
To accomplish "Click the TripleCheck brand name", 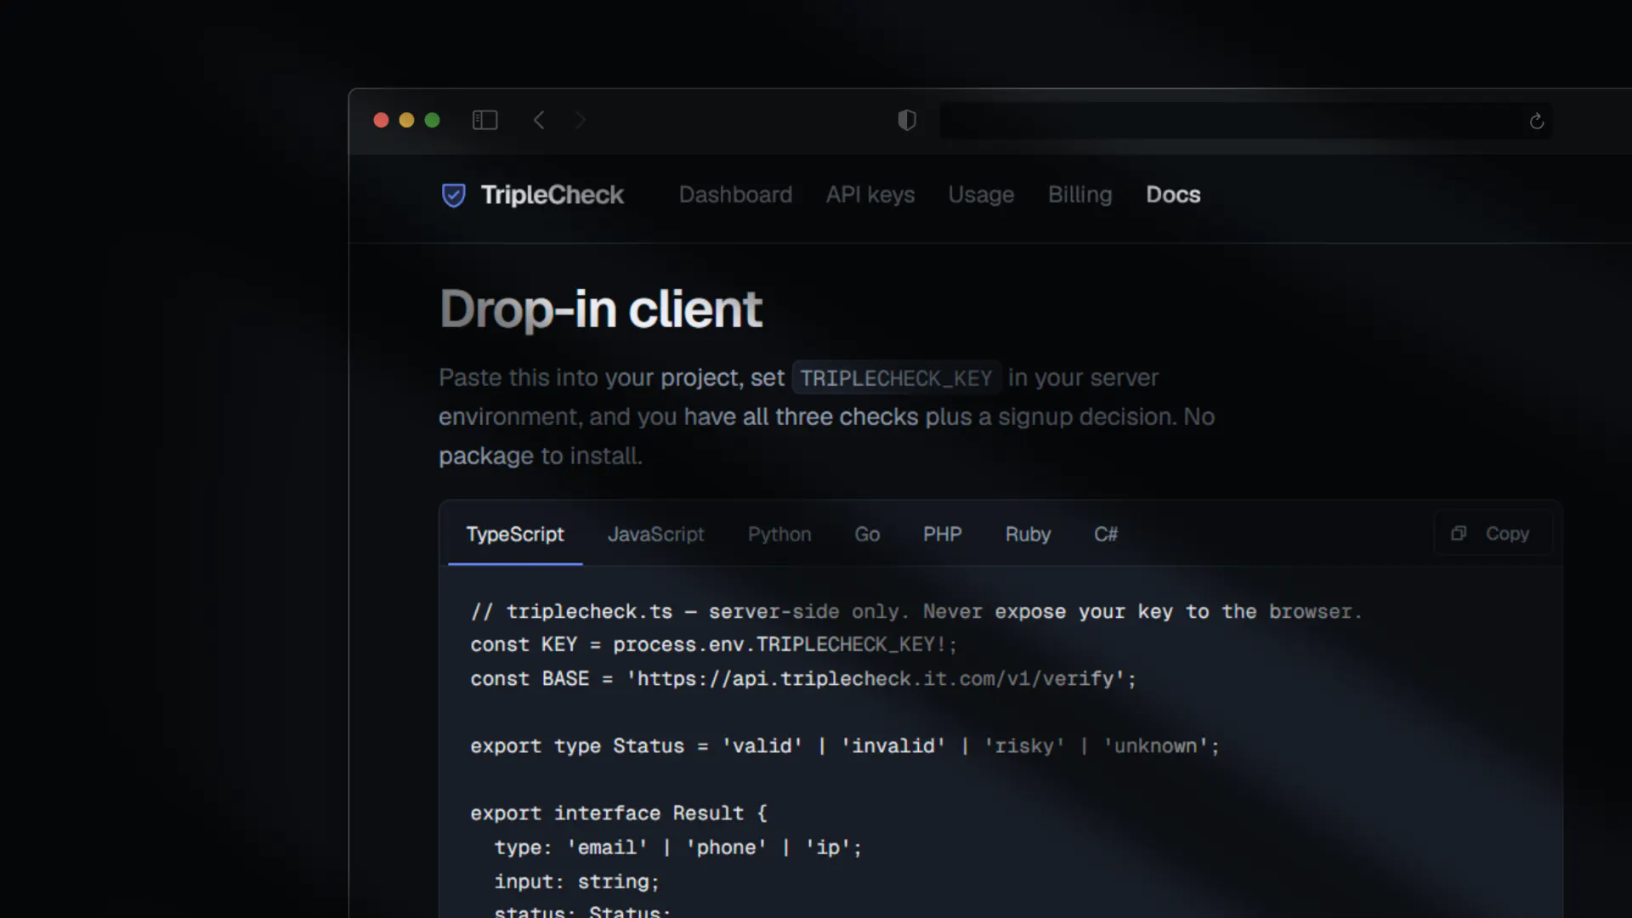I will (552, 195).
